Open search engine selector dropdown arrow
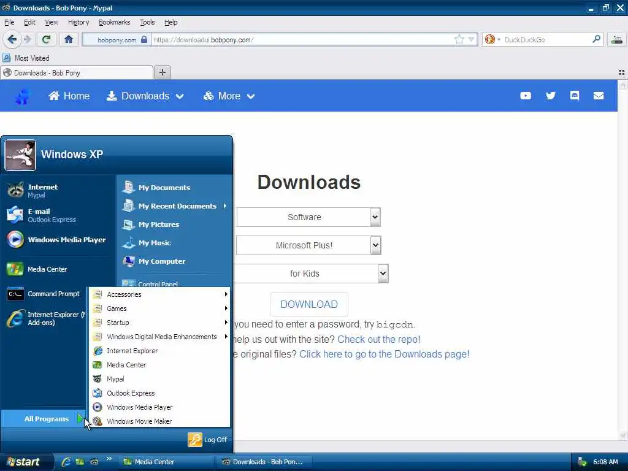This screenshot has width=628, height=471. tap(499, 39)
